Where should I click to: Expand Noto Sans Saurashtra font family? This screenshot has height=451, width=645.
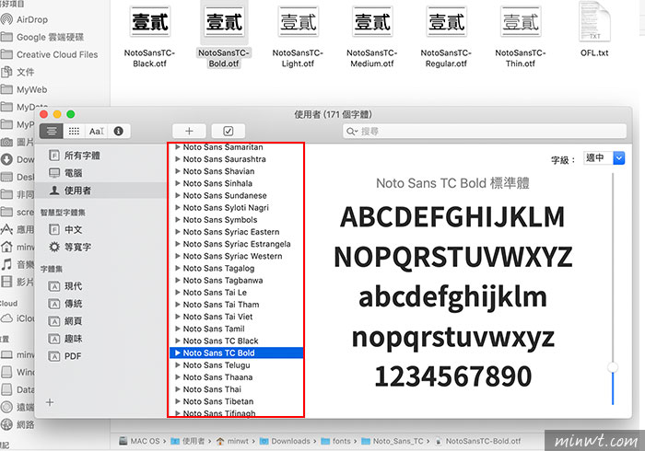click(178, 159)
